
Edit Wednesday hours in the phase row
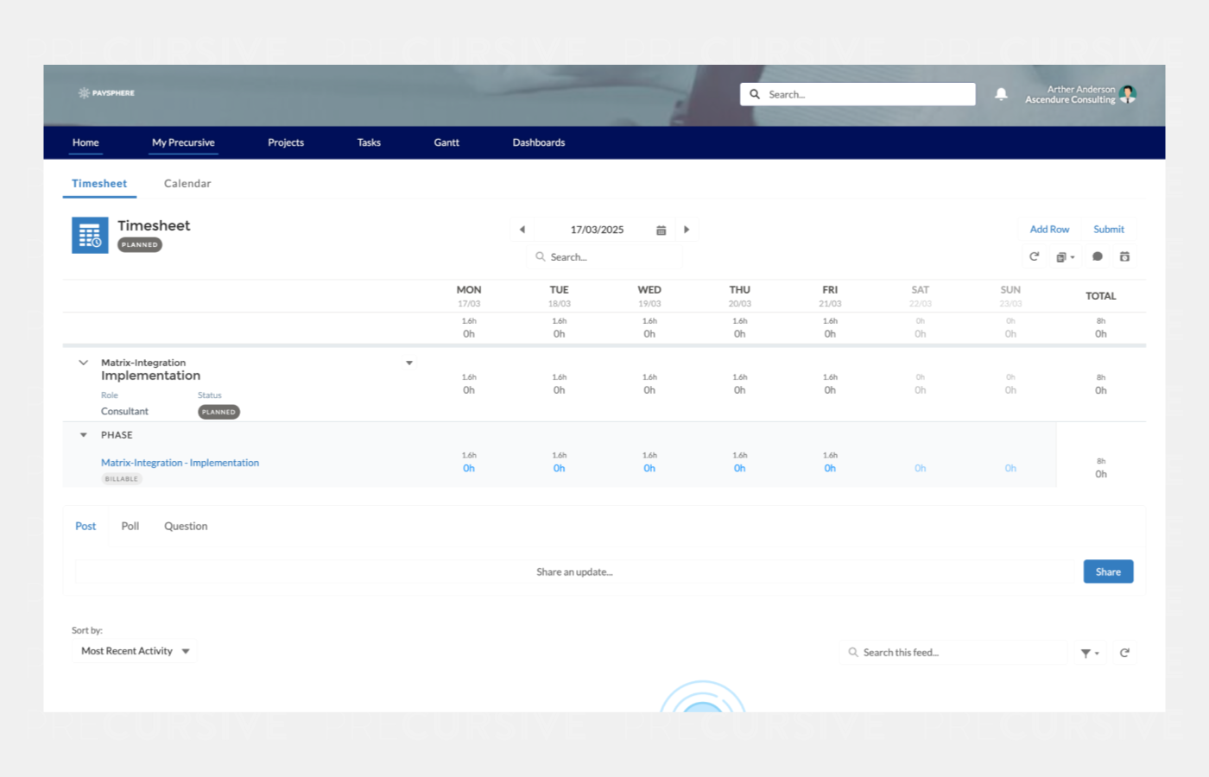tap(649, 468)
